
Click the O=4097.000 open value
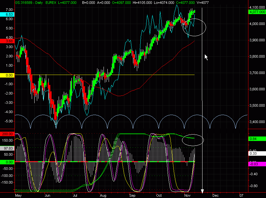[x=121, y=3]
